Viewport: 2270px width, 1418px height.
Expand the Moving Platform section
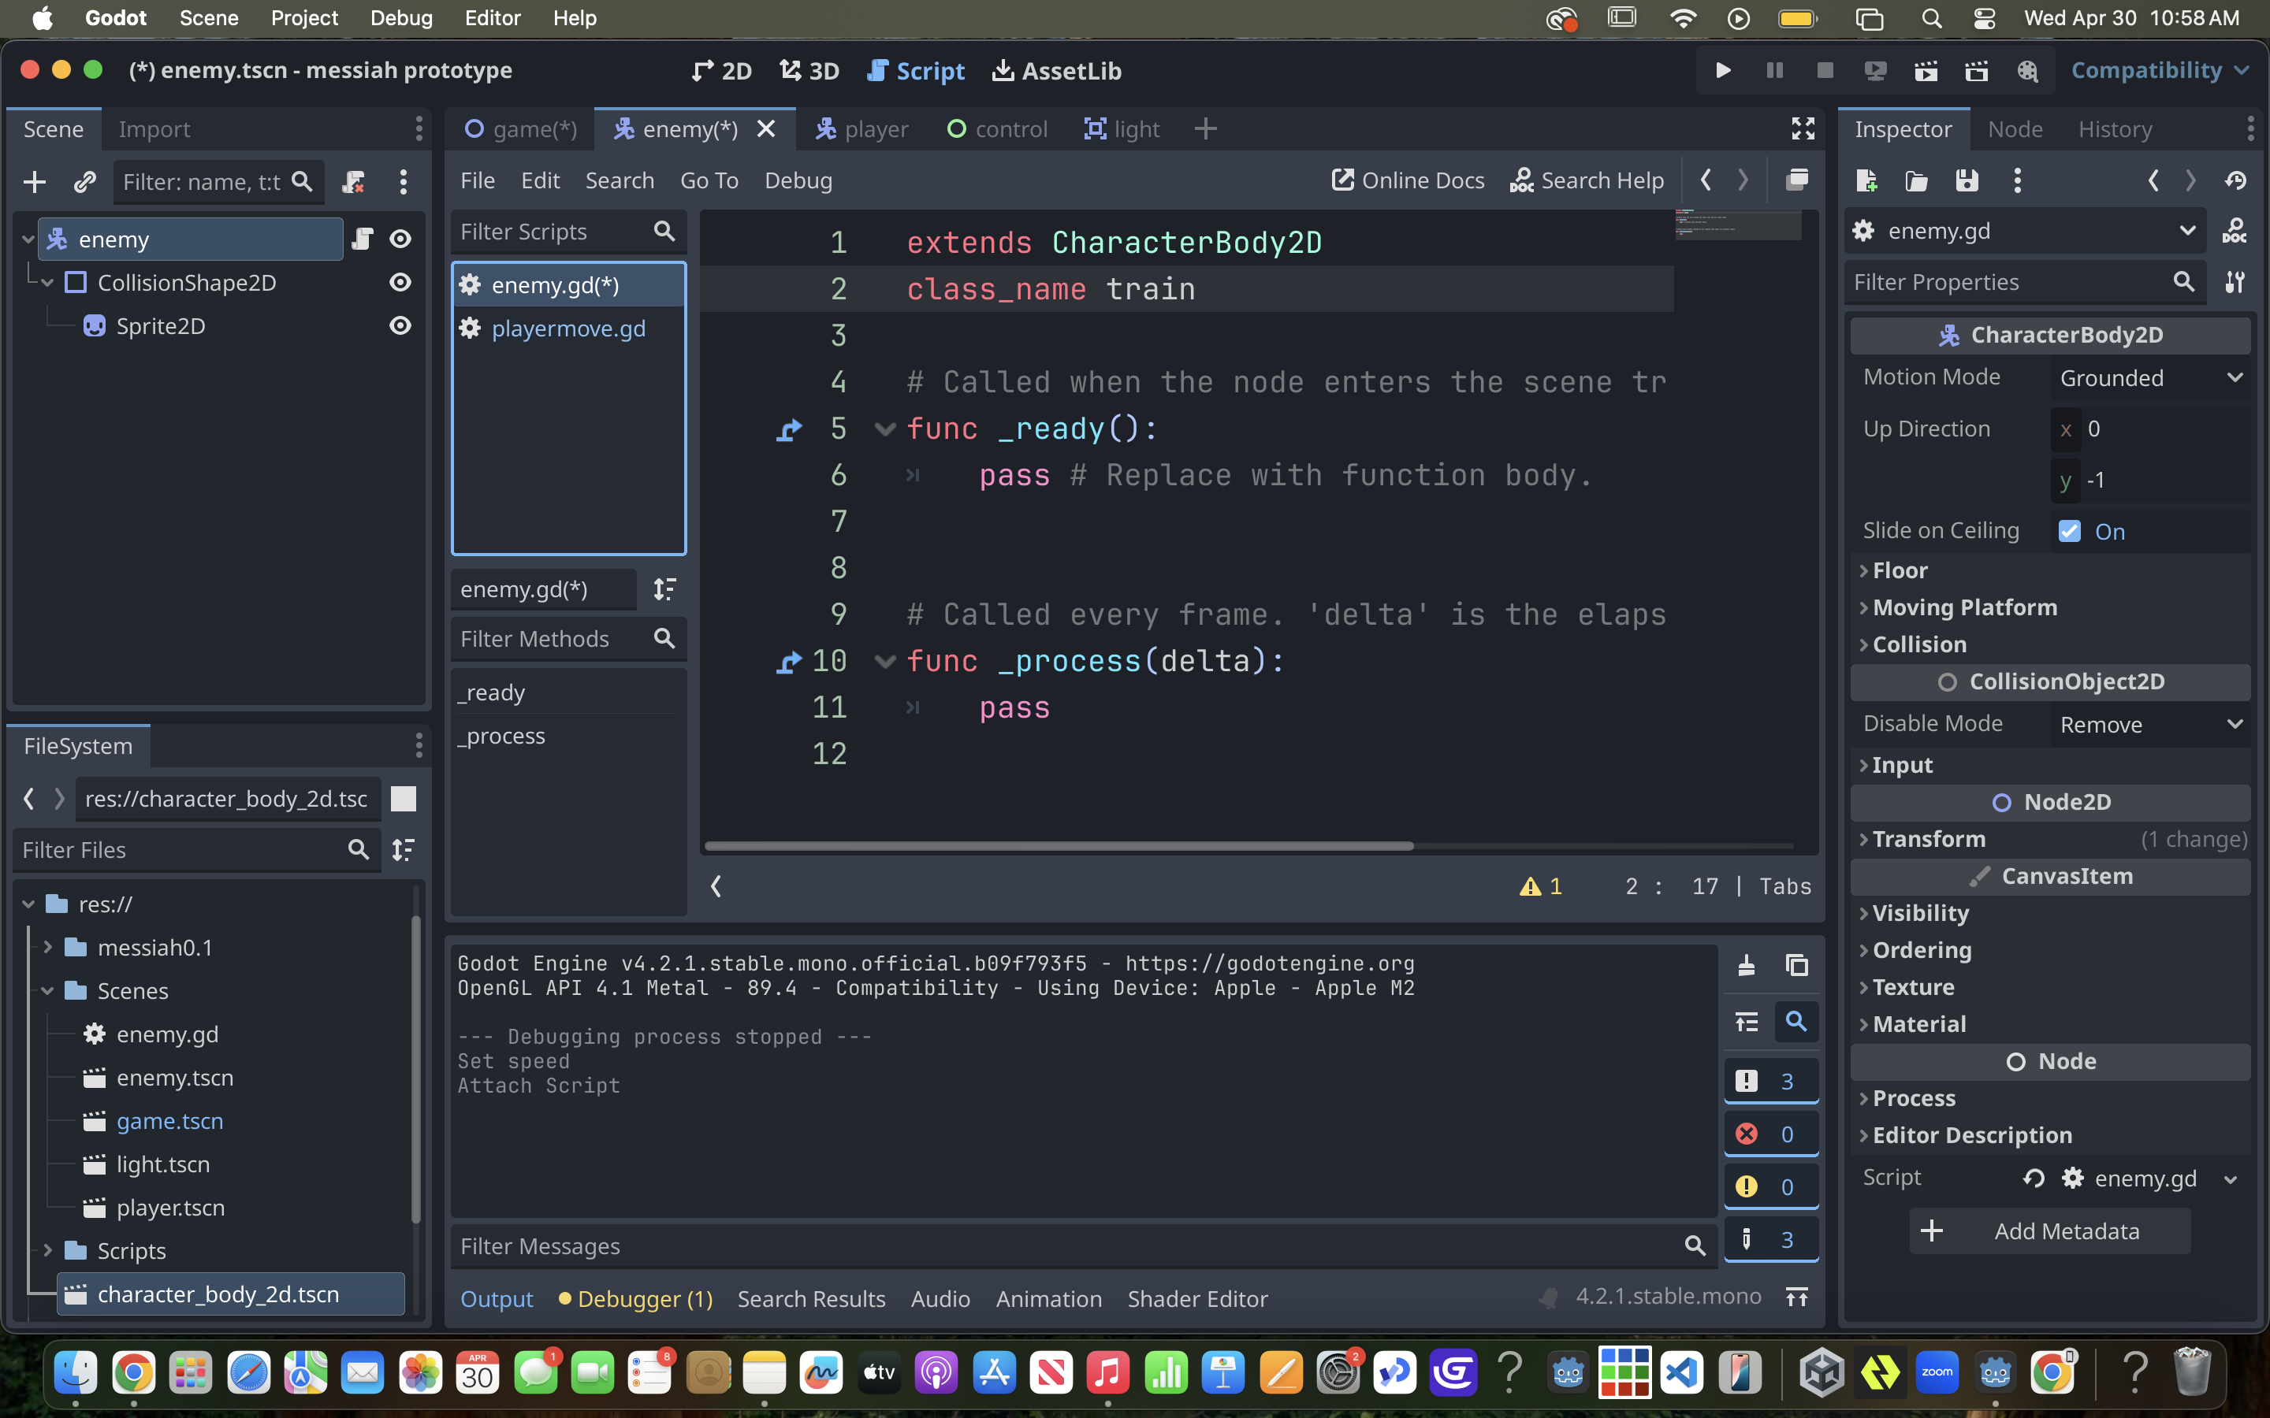click(1964, 607)
